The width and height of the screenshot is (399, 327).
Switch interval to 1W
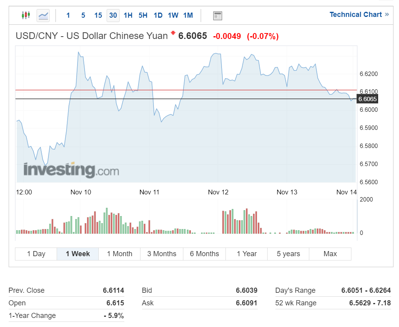[x=173, y=15]
